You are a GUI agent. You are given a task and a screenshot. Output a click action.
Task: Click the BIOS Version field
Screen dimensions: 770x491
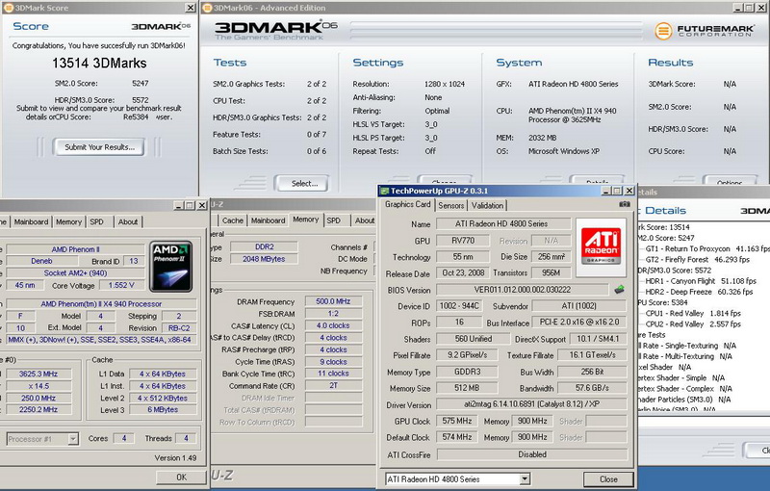tap(522, 290)
